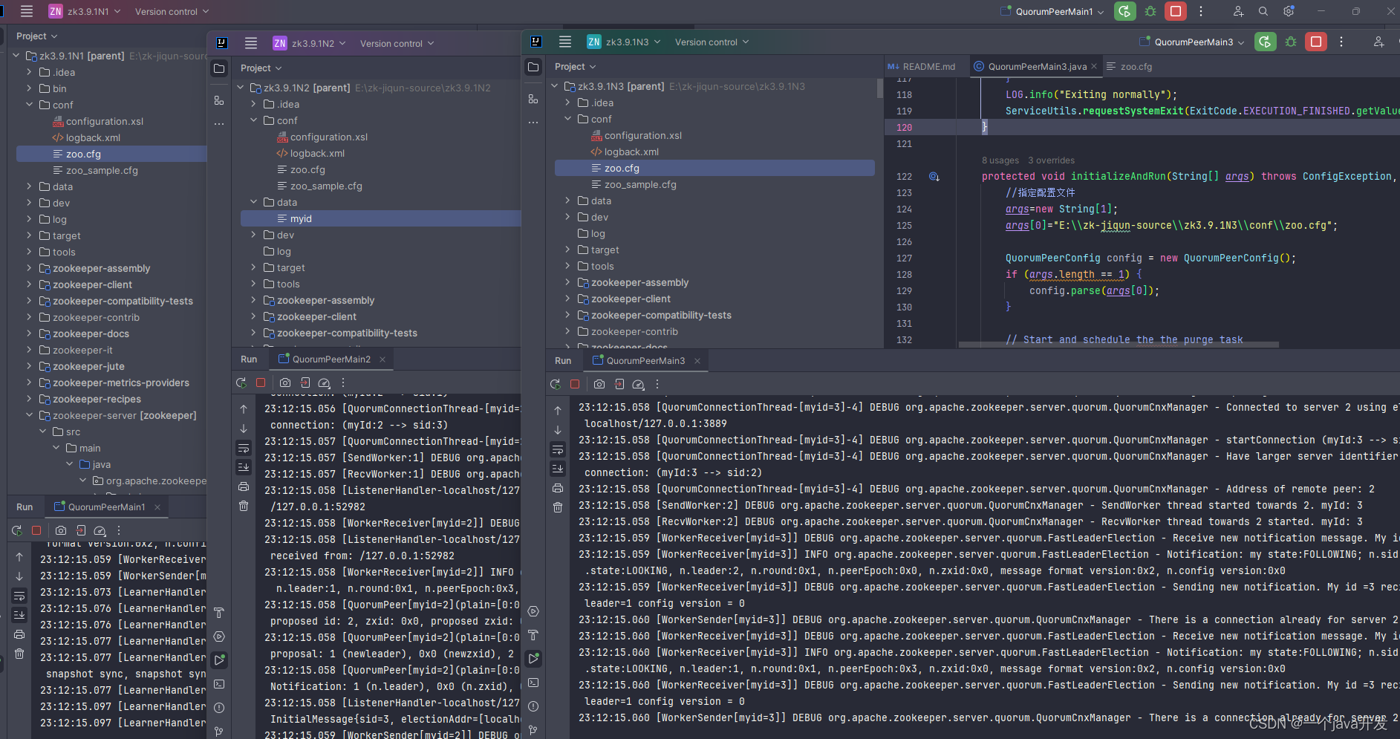Toggle Project tool window icon in N2 sidebar
The width and height of the screenshot is (1400, 739).
219,68
